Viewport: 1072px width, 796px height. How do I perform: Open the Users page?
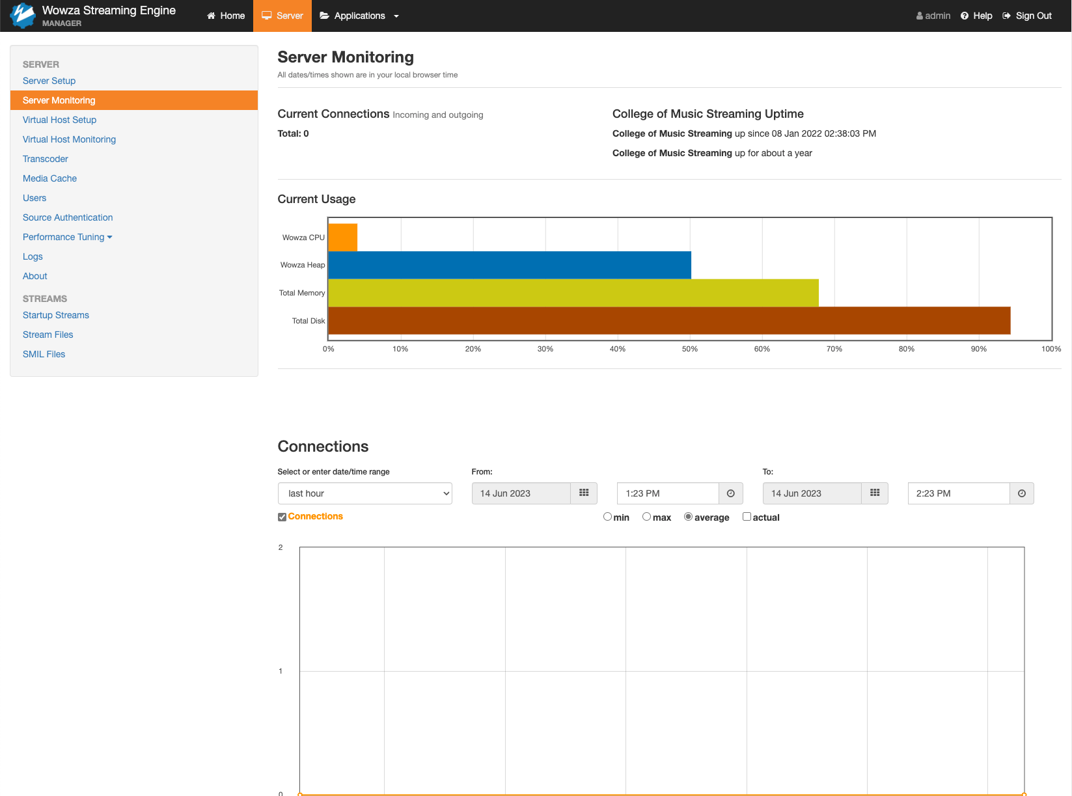34,198
